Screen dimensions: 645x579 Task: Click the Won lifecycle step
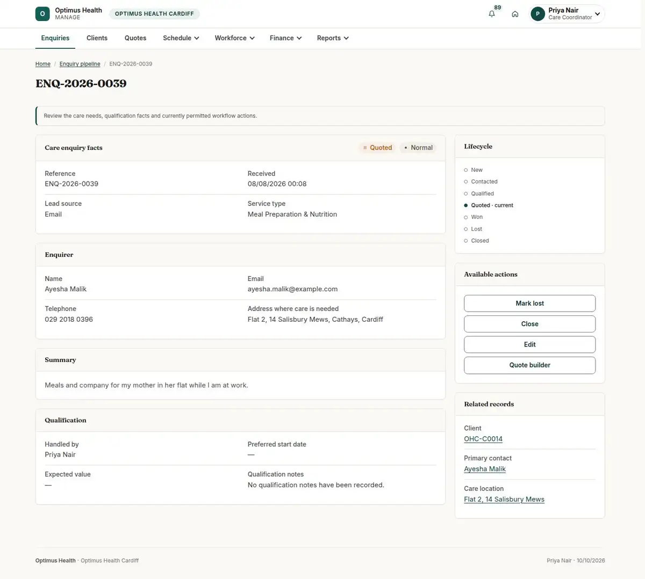click(x=474, y=217)
